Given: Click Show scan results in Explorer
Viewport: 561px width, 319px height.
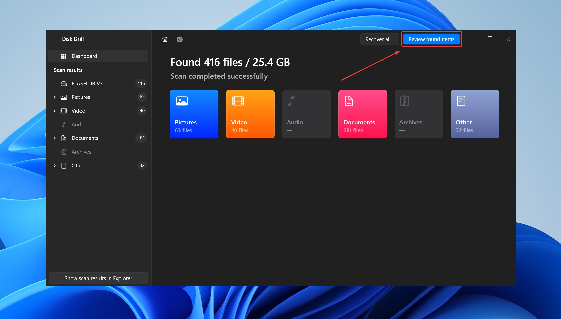Looking at the screenshot, I should (x=98, y=278).
